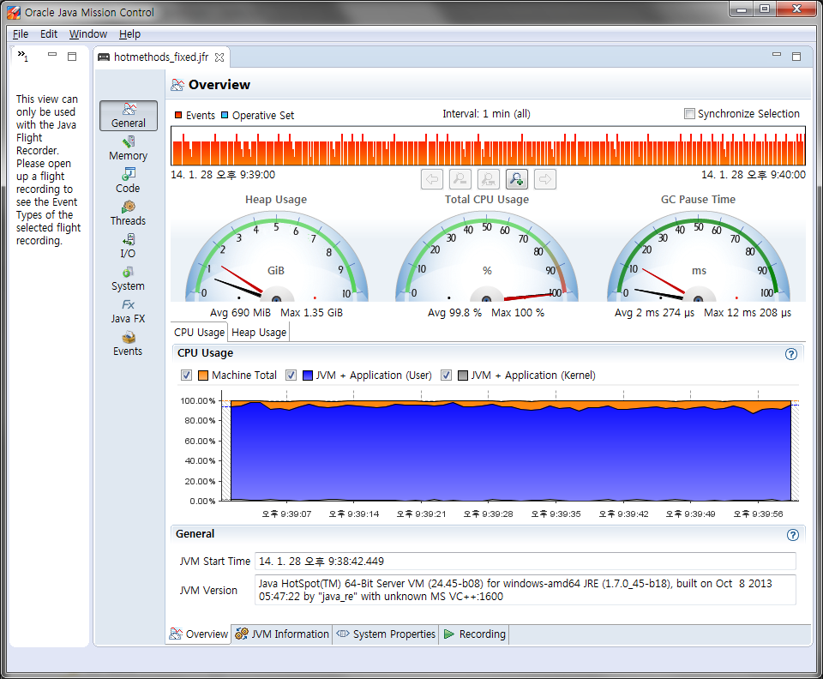This screenshot has width=823, height=679.
Task: Uncheck Machine Total series
Action: coord(186,376)
